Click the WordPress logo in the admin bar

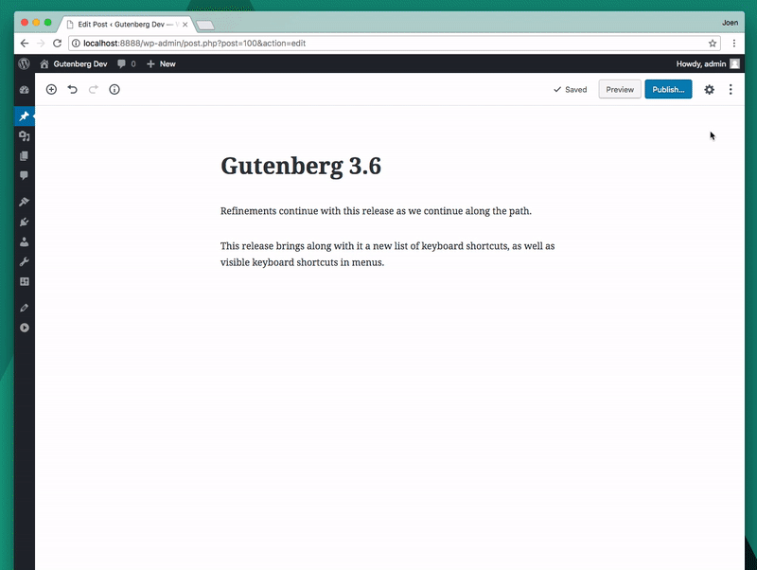[24, 63]
